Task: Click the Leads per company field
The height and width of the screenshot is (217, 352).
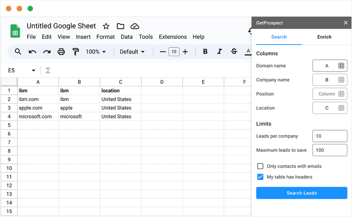Action: click(x=330, y=136)
